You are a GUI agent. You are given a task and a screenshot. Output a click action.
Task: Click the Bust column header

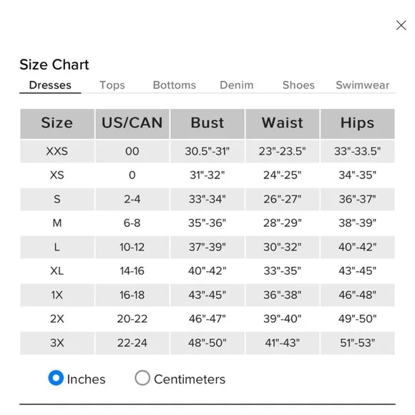207,124
